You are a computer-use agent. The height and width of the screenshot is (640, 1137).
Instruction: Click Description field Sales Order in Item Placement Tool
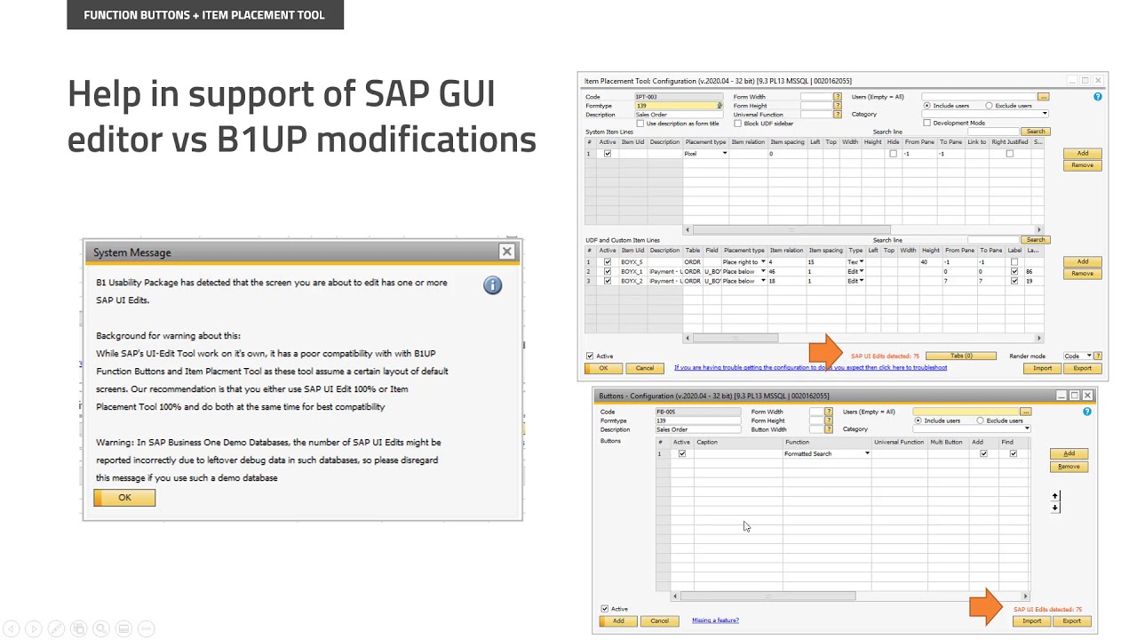coord(679,115)
